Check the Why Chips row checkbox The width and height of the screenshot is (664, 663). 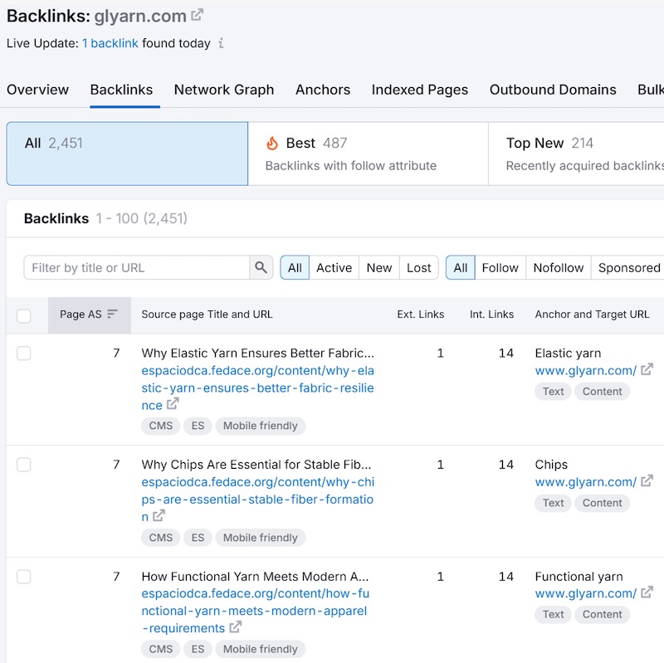24,465
